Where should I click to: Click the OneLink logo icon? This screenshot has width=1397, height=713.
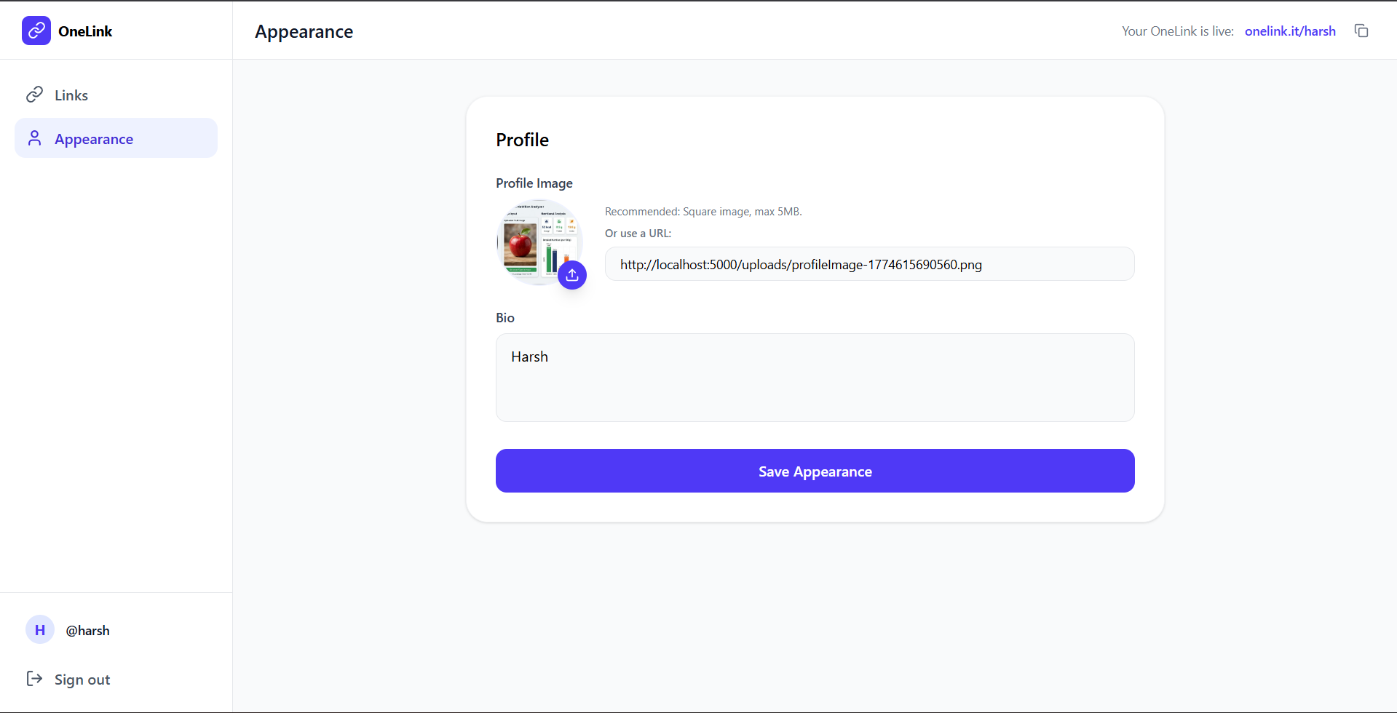pos(36,31)
